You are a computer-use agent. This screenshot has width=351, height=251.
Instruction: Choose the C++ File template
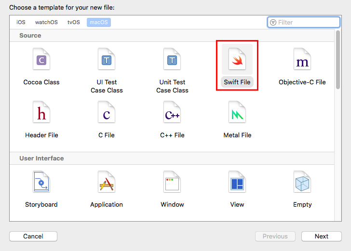(172, 113)
